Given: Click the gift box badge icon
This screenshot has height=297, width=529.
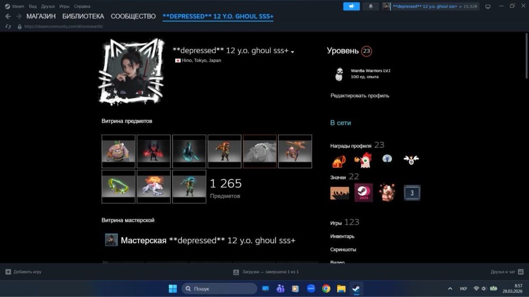Looking at the screenshot, I should click(x=387, y=193).
